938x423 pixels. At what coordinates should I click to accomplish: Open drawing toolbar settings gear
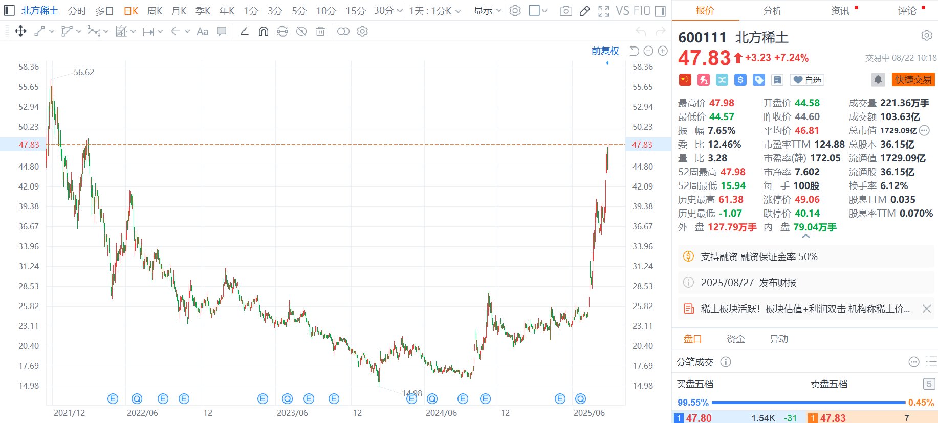tap(362, 31)
